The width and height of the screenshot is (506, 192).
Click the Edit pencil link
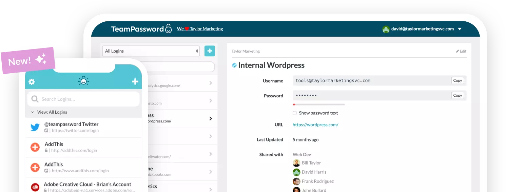(x=461, y=51)
